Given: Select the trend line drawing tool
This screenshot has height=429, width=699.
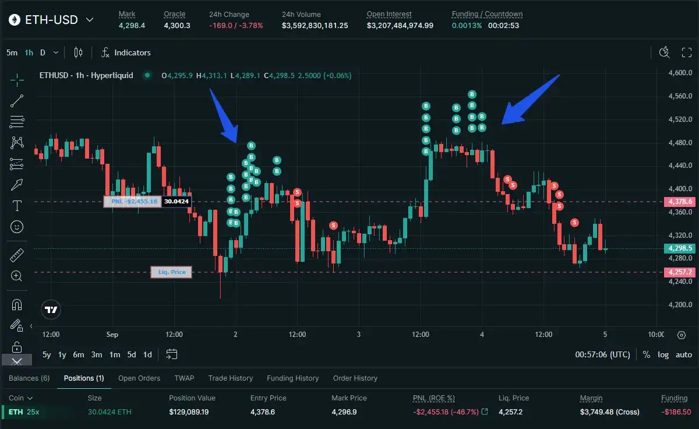Looking at the screenshot, I should 17,100.
